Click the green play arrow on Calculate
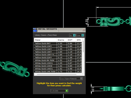Screen dimensions: 131x98 (x=67, y=91)
